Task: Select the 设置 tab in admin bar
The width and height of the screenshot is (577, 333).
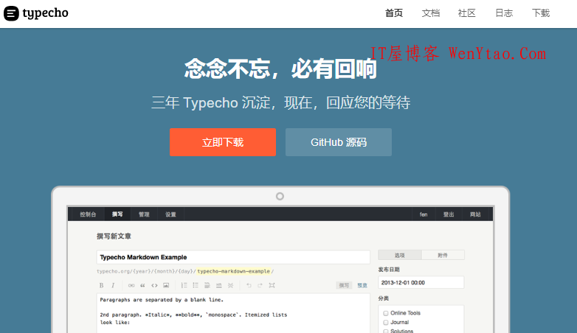Action: click(170, 214)
